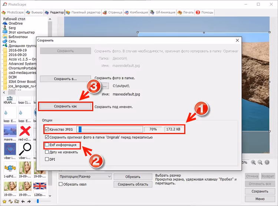278x206 pixels.
Task: Select the 2016-09-20 folder
Action: (17, 55)
